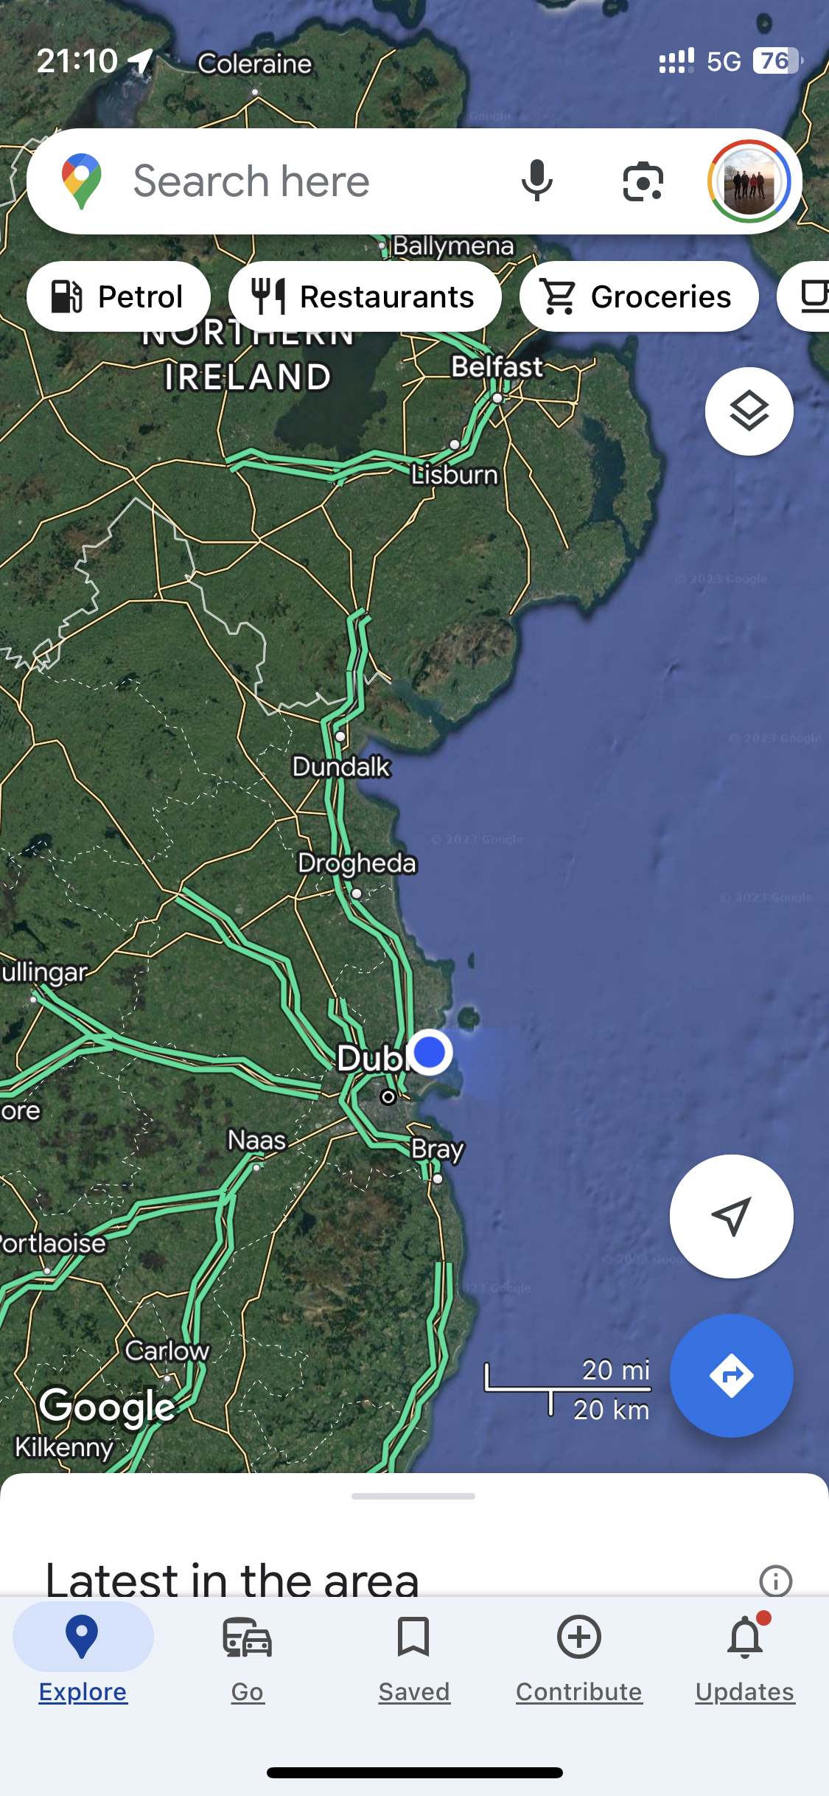Open Google Lens camera search
Screen dimensions: 829x1796
pyautogui.click(x=643, y=181)
